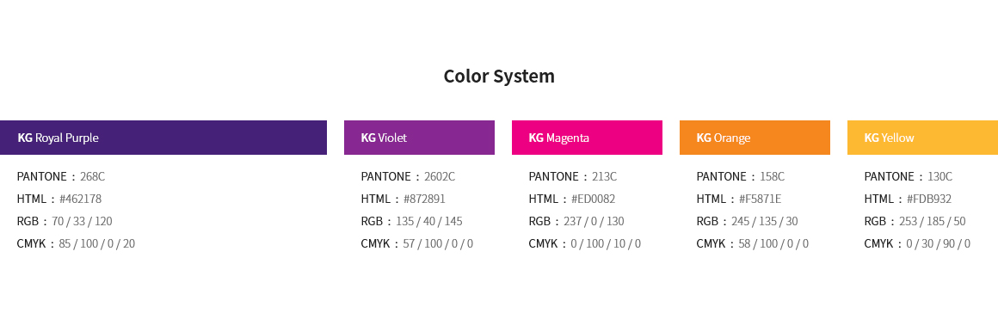The image size is (998, 319).
Task: Select the KG Violet color banner
Action: click(420, 138)
